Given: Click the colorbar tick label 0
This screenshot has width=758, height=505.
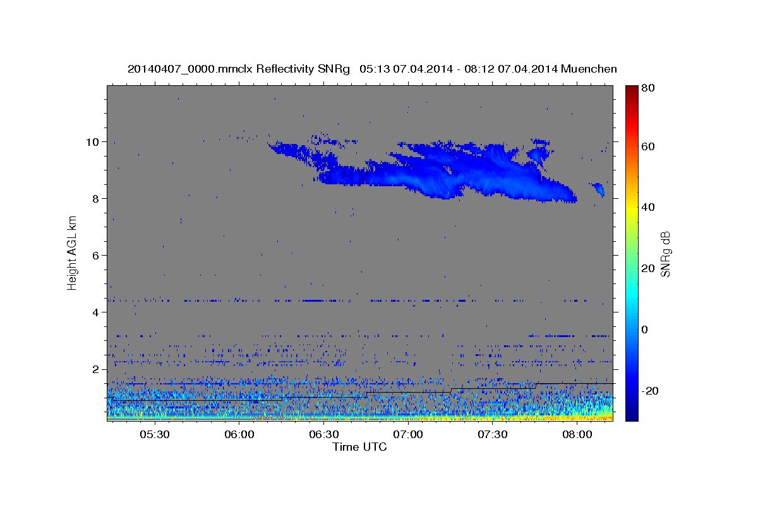Looking at the screenshot, I should [x=645, y=330].
